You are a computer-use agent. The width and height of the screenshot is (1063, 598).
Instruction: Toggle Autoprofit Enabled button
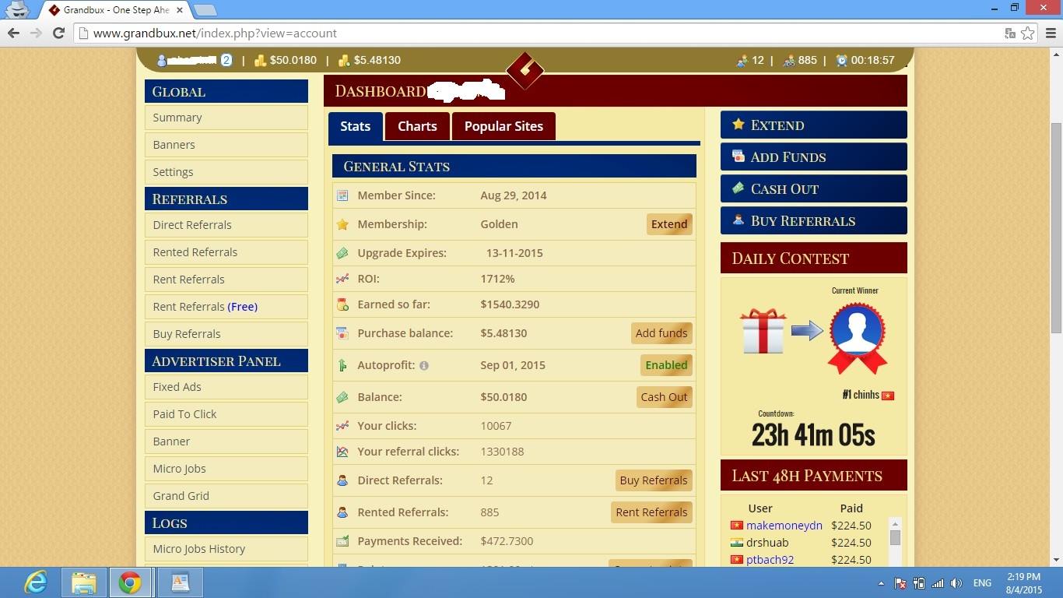pyautogui.click(x=666, y=365)
